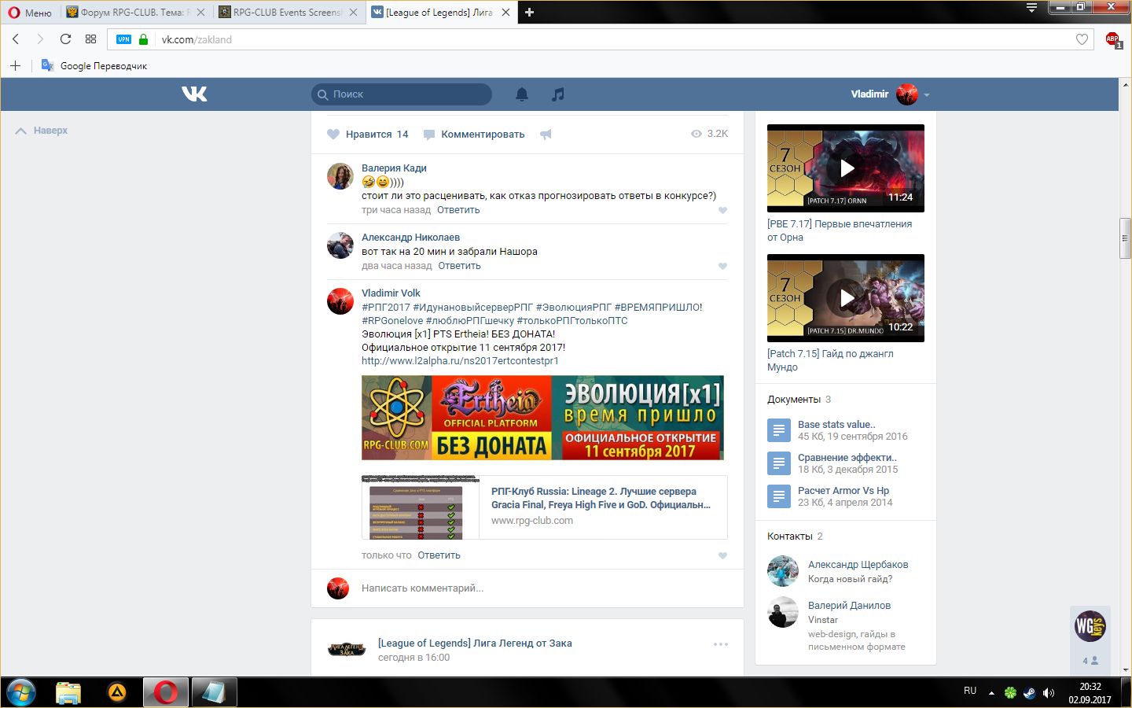Like the post with 14 likes
Screen dimensions: 1132x708
pyautogui.click(x=368, y=135)
